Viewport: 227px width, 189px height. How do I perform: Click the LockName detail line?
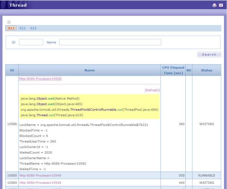[84, 125]
